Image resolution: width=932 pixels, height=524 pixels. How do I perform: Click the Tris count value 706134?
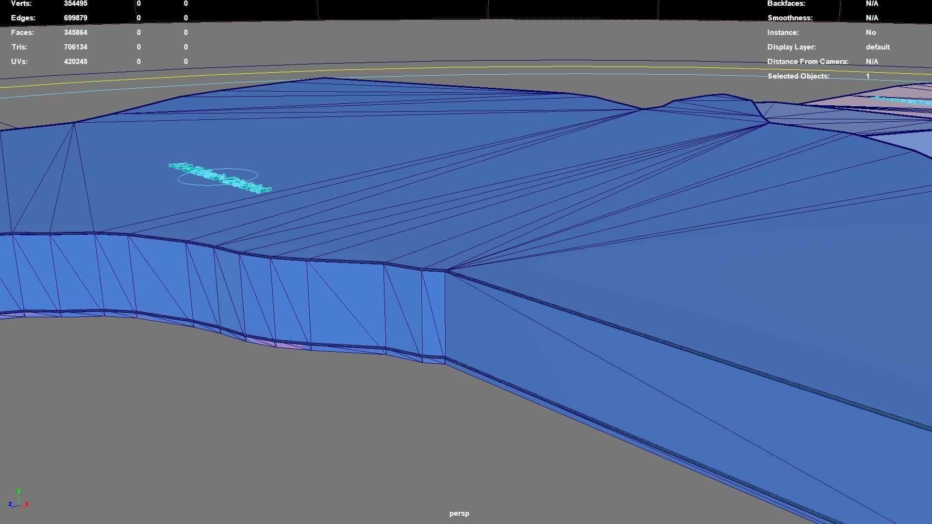pos(75,47)
